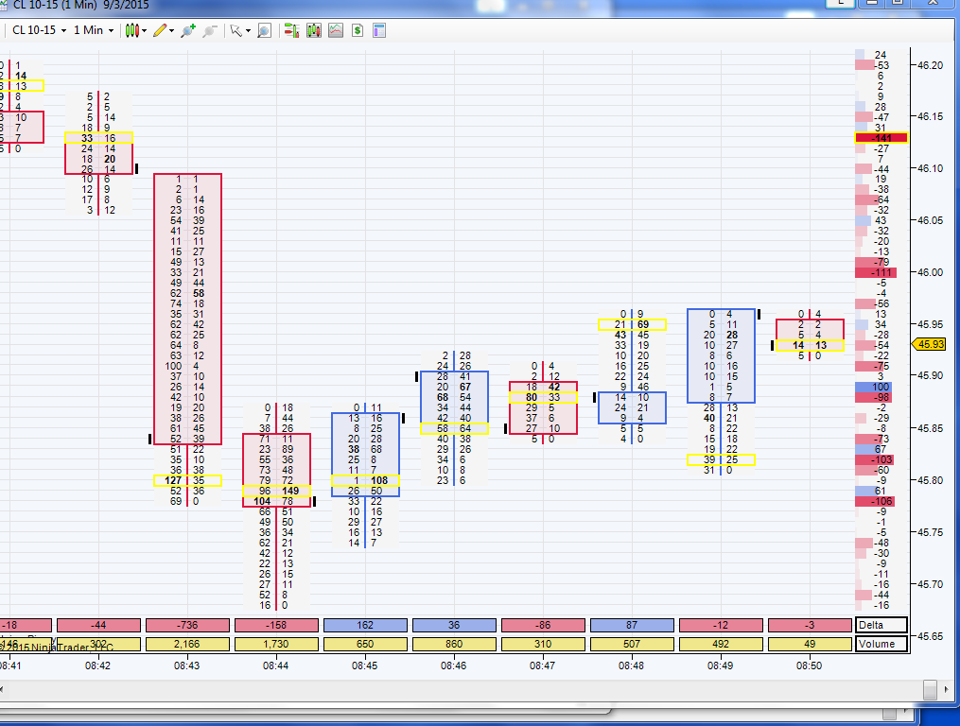Click the zoom out magnifier icon
960x726 pixels.
210,30
